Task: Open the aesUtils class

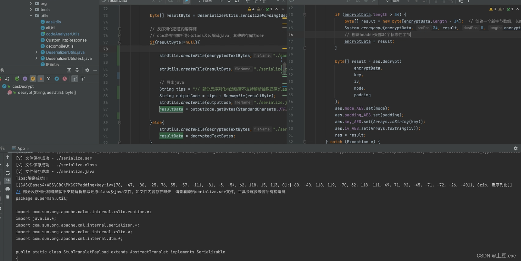Action: [x=53, y=22]
